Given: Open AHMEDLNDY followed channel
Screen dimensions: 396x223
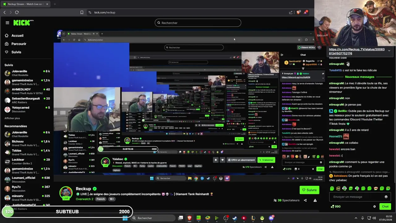Looking at the screenshot, I should pos(27,91).
